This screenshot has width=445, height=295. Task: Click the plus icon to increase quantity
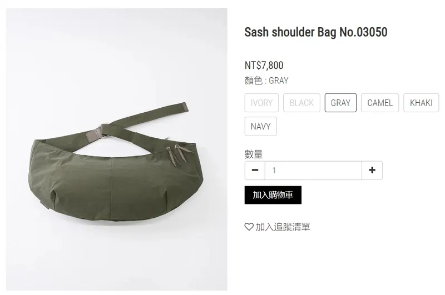tap(372, 171)
